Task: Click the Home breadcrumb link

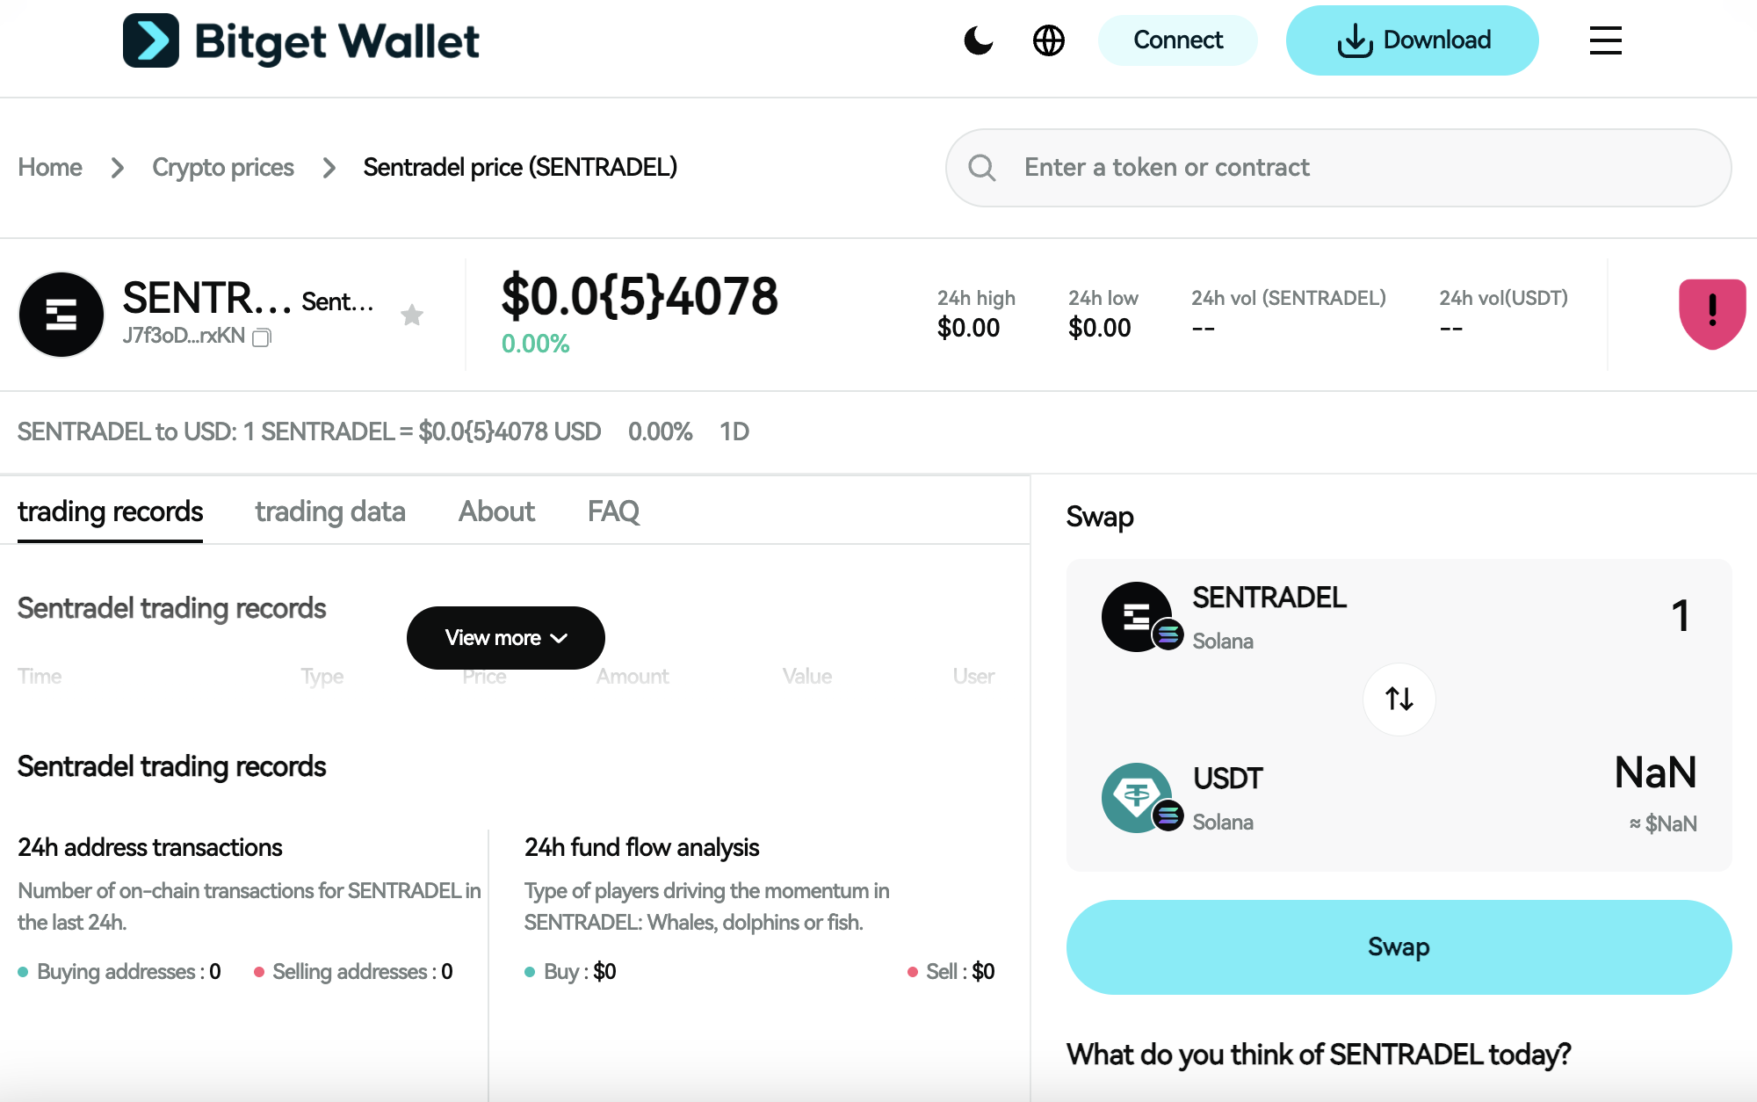Action: pyautogui.click(x=50, y=167)
